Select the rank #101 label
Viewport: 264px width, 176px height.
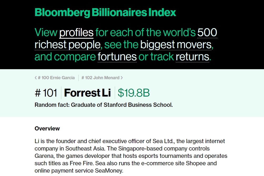click(x=46, y=93)
